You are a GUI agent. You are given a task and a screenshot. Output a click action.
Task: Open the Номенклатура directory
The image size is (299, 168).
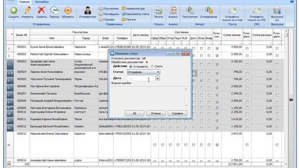click(133, 8)
